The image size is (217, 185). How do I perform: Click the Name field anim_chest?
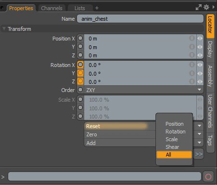140,19
